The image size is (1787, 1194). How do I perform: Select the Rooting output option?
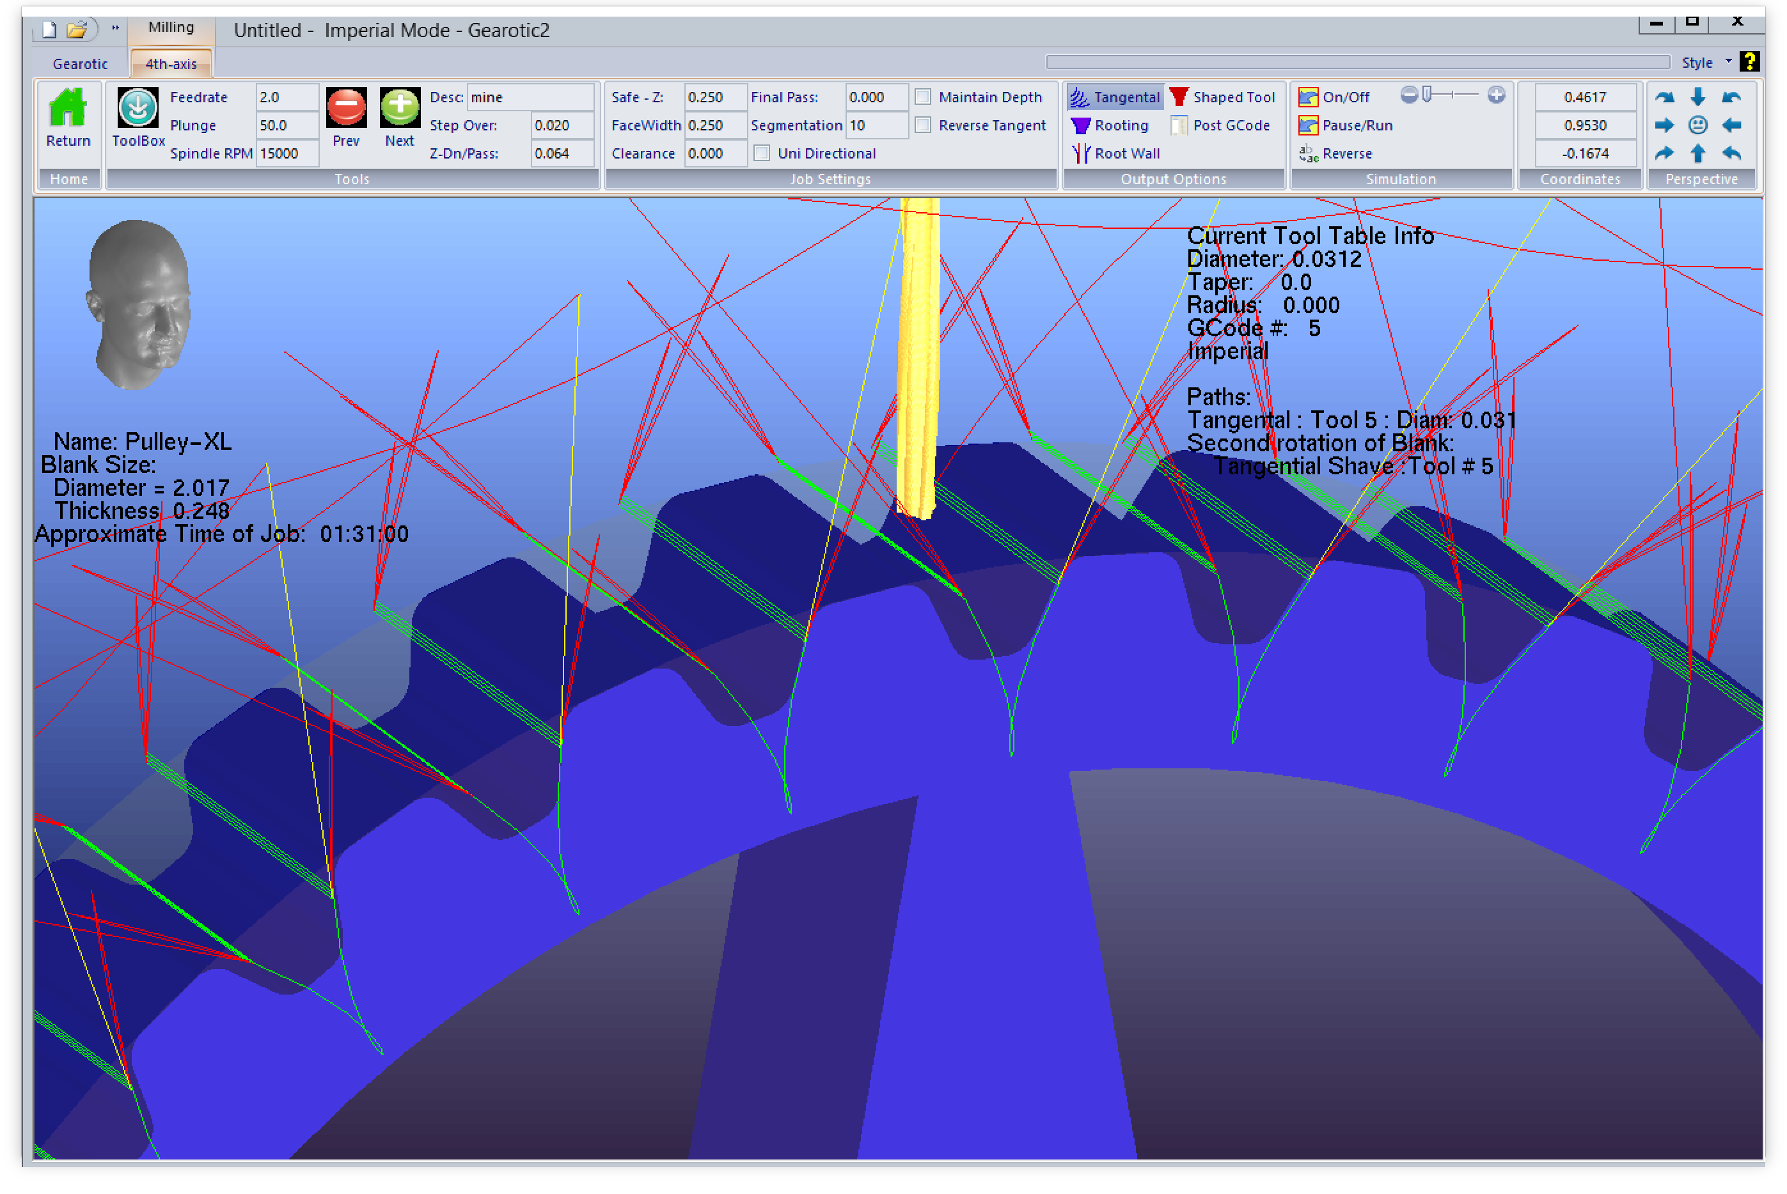[1110, 126]
